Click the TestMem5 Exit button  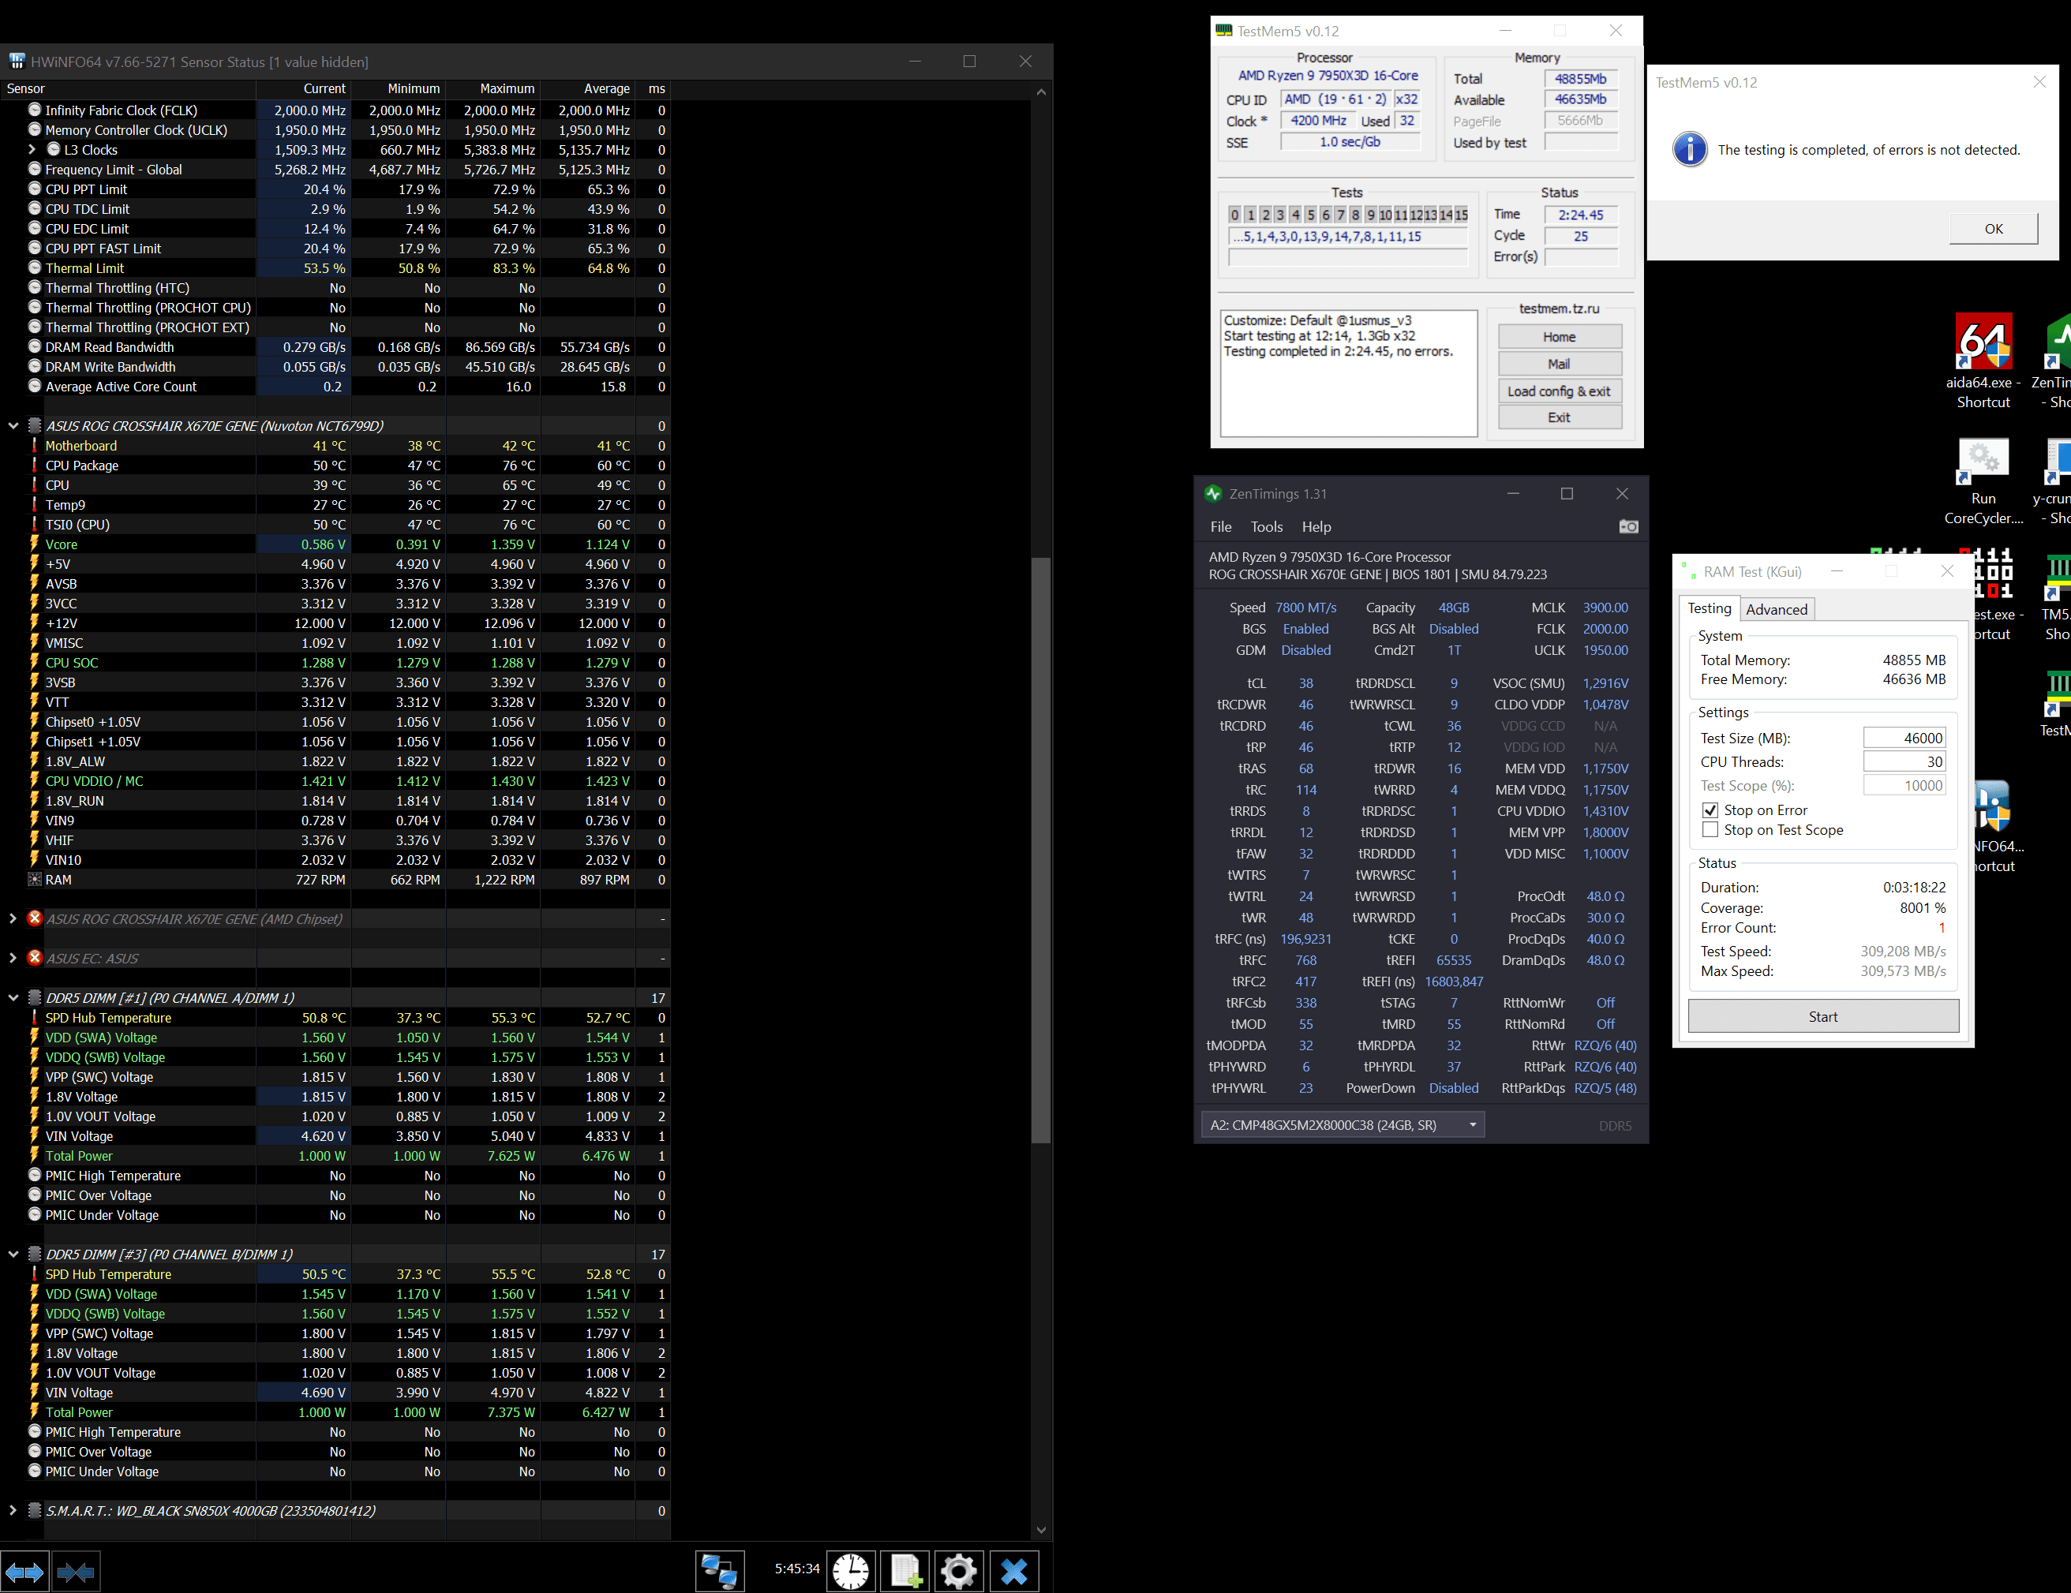click(1559, 418)
